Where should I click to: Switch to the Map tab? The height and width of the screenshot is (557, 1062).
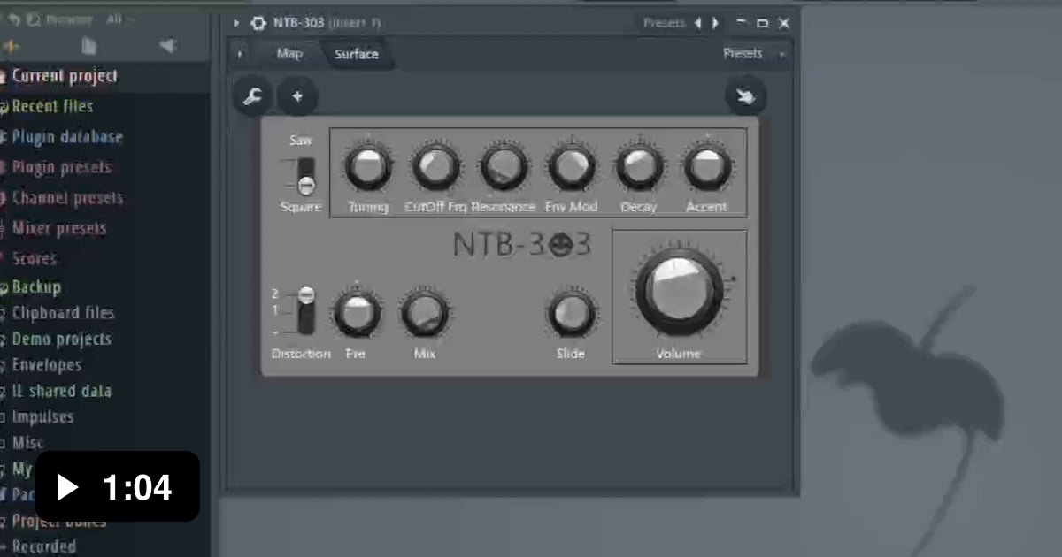click(288, 54)
